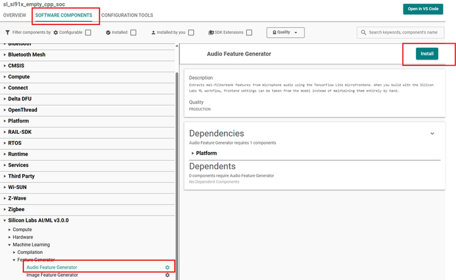Click Open in VS Code button
This screenshot has width=456, height=280.
click(423, 9)
